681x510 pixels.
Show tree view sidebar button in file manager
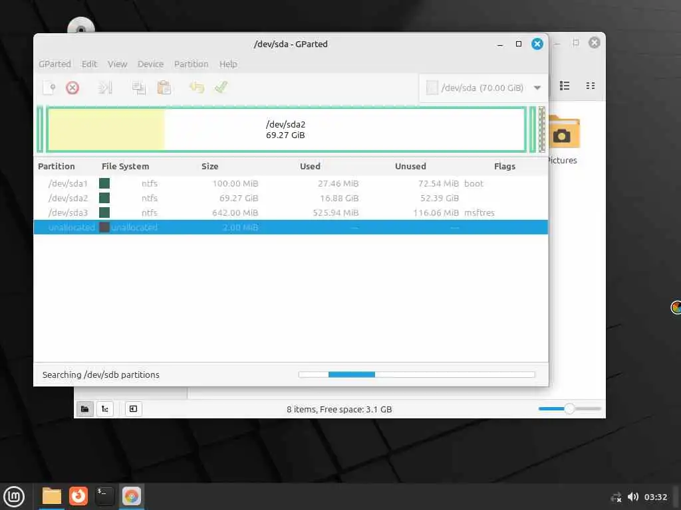pos(105,409)
